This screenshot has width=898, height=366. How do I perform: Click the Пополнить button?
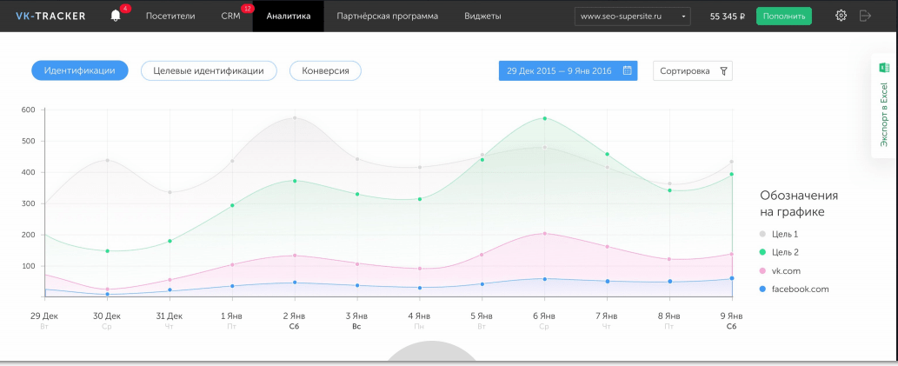point(783,16)
